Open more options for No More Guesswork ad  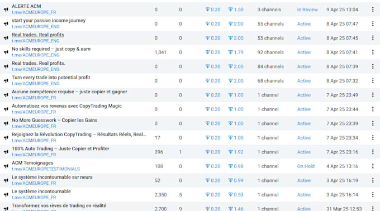(373, 123)
